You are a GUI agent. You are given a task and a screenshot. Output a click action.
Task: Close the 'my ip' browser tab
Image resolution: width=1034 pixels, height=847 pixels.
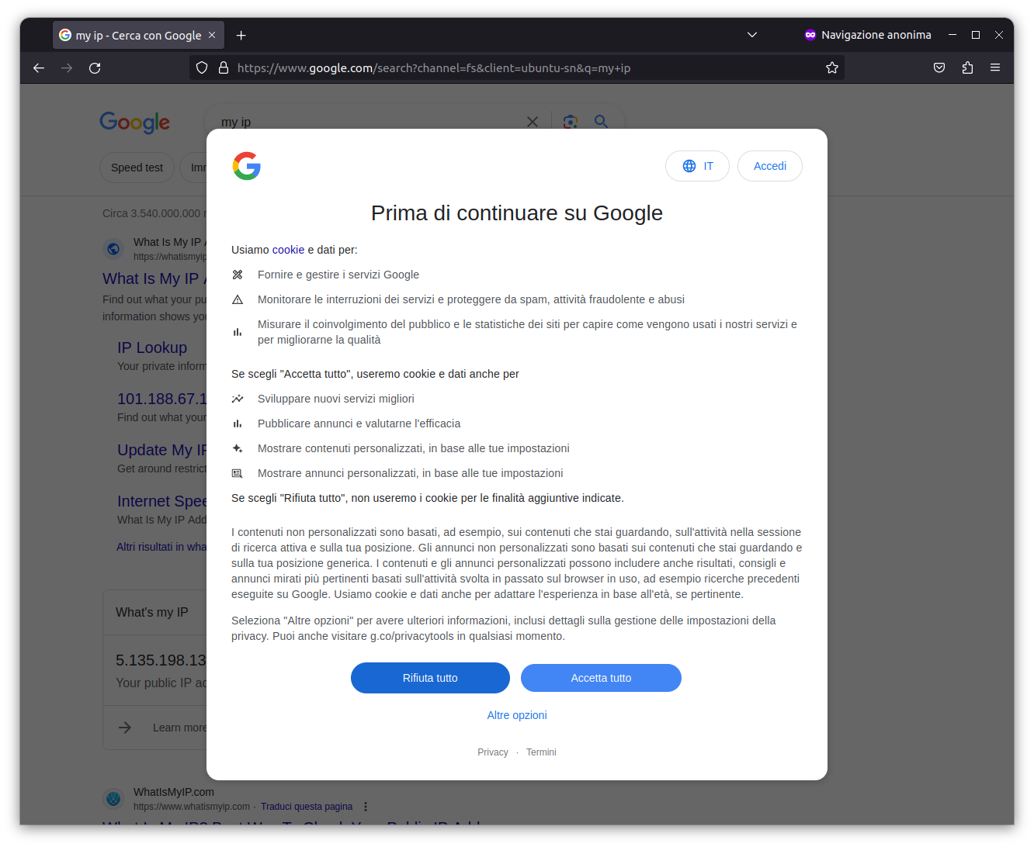pyautogui.click(x=212, y=35)
